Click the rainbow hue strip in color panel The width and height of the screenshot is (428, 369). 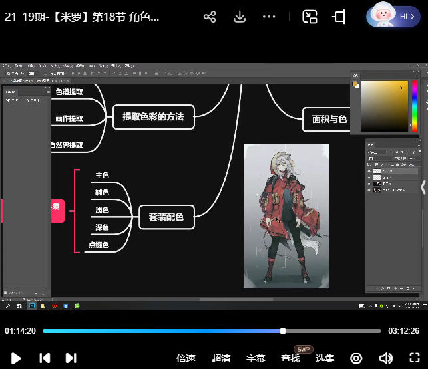click(414, 106)
